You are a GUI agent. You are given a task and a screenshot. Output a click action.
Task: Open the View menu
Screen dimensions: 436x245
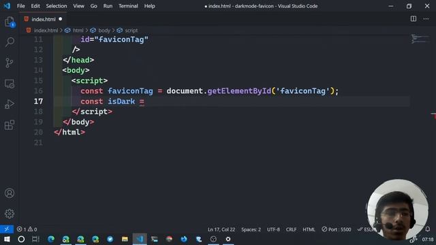(79, 6)
